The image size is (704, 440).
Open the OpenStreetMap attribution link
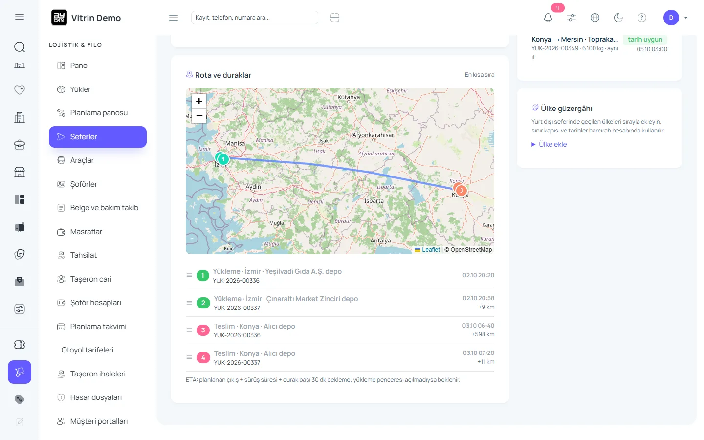(x=471, y=250)
